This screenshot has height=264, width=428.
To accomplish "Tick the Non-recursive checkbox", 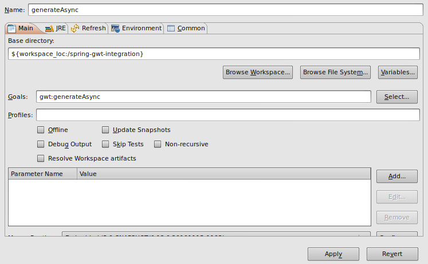I will (158, 144).
